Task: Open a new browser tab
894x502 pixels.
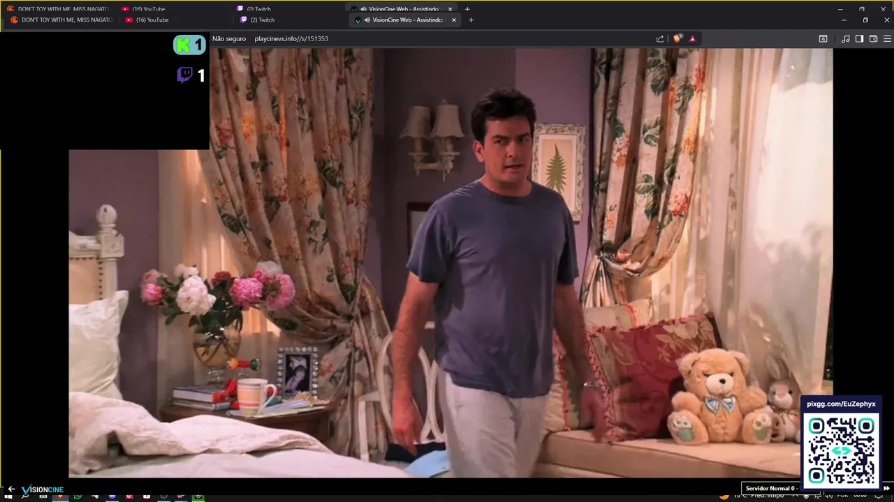Action: (x=471, y=20)
